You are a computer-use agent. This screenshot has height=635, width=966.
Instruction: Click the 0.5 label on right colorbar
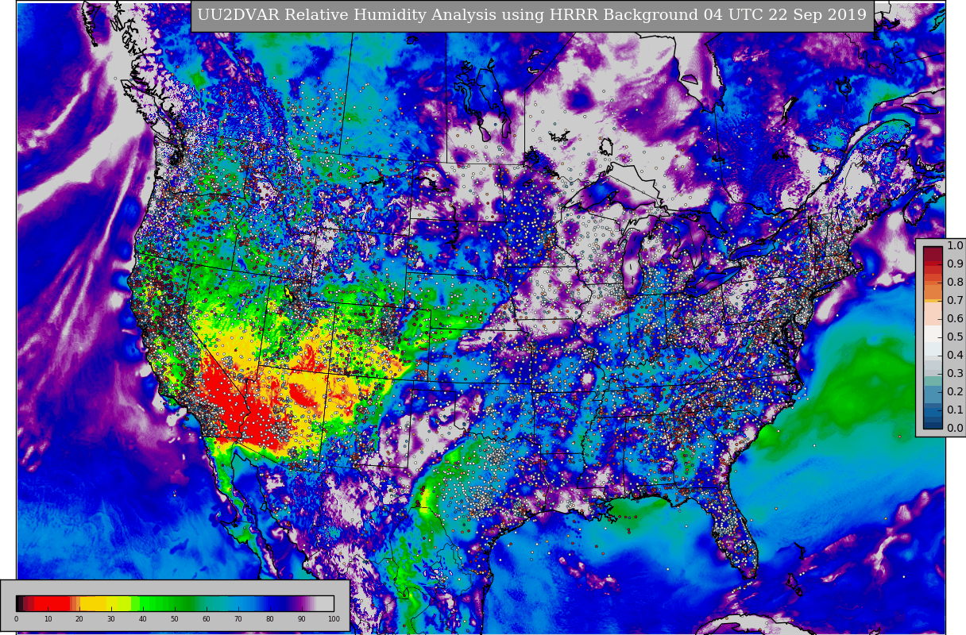tap(955, 337)
